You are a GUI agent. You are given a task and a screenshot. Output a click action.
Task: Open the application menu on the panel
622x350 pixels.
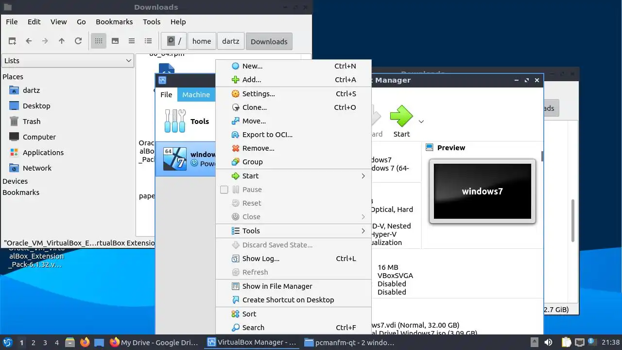click(8, 342)
